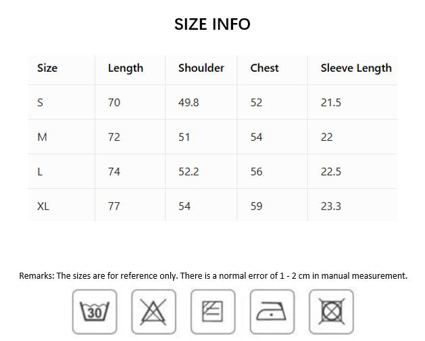Click the do not tumble dry icon

331,311
